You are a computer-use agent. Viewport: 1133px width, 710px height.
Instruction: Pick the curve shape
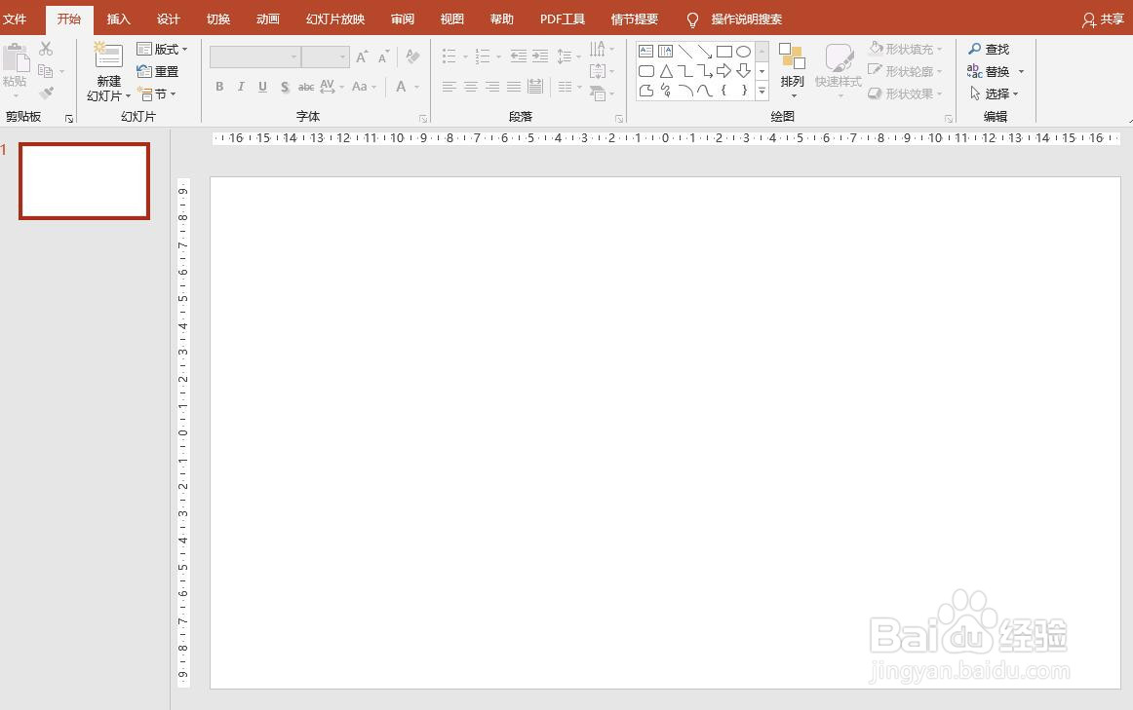(x=705, y=91)
